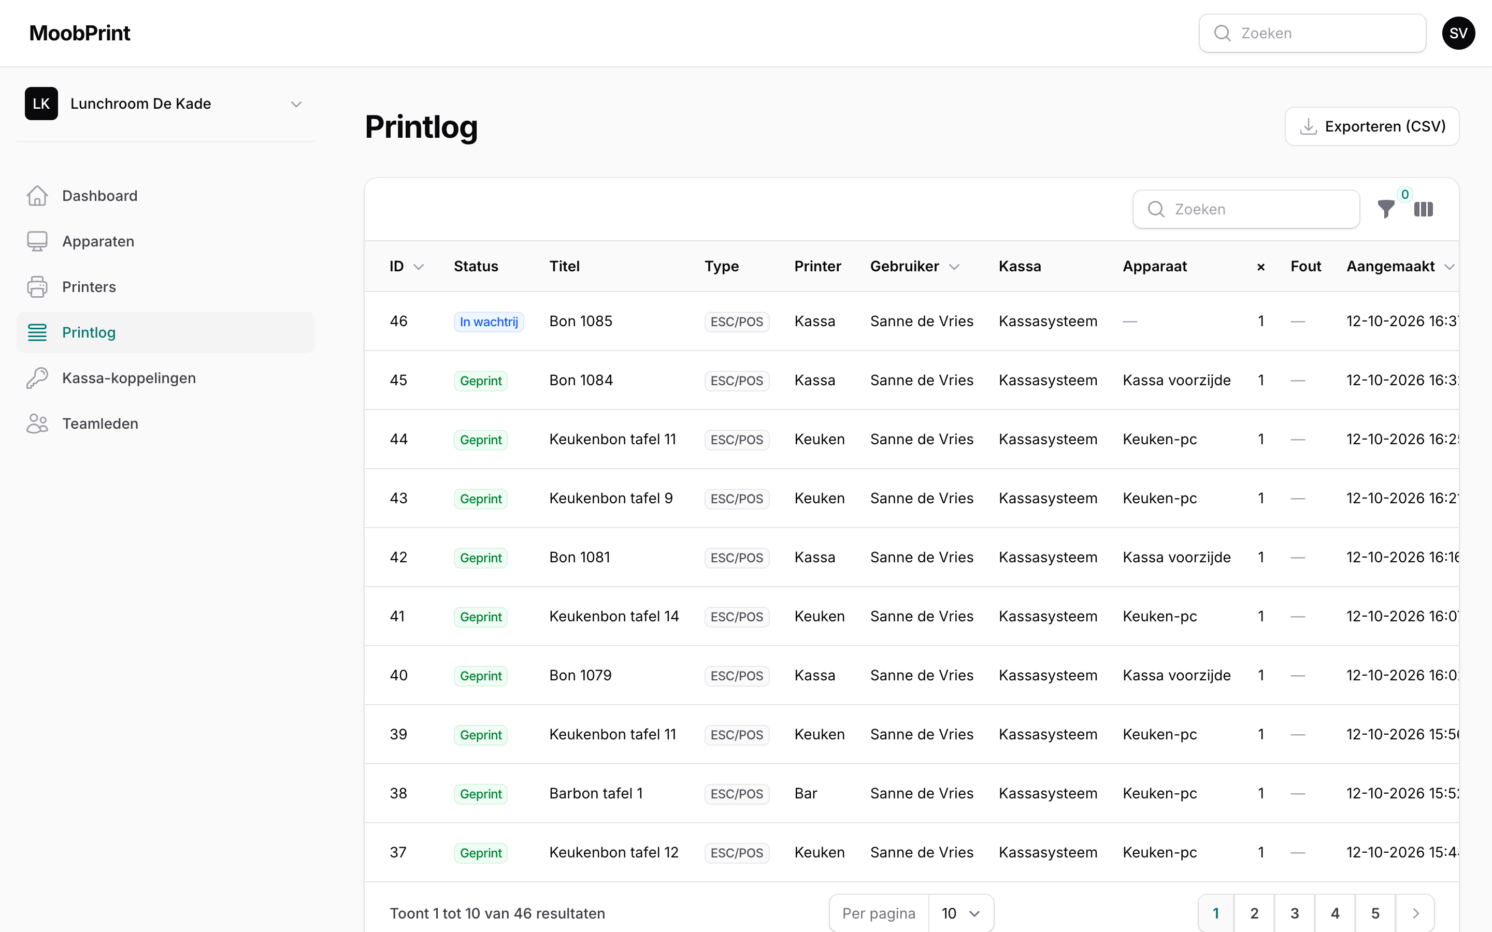
Task: Click the MoobPrint logo
Action: pyautogui.click(x=80, y=33)
